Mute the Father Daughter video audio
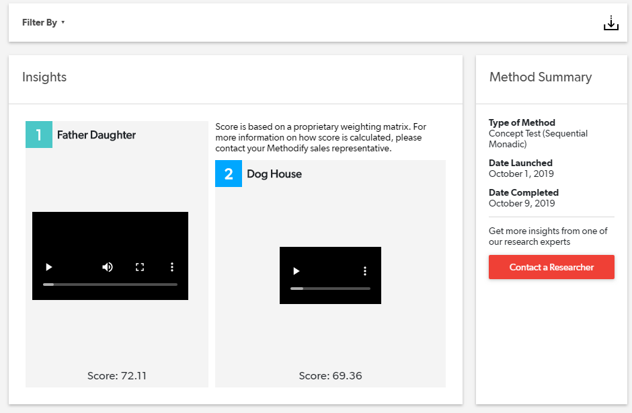Viewport: 632px width, 413px height. (108, 267)
